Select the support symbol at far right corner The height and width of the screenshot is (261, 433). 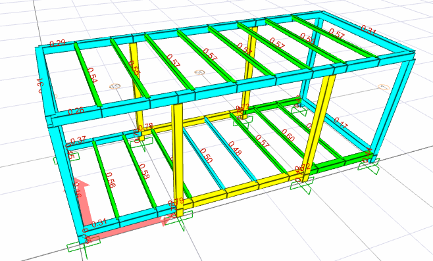tap(369, 166)
